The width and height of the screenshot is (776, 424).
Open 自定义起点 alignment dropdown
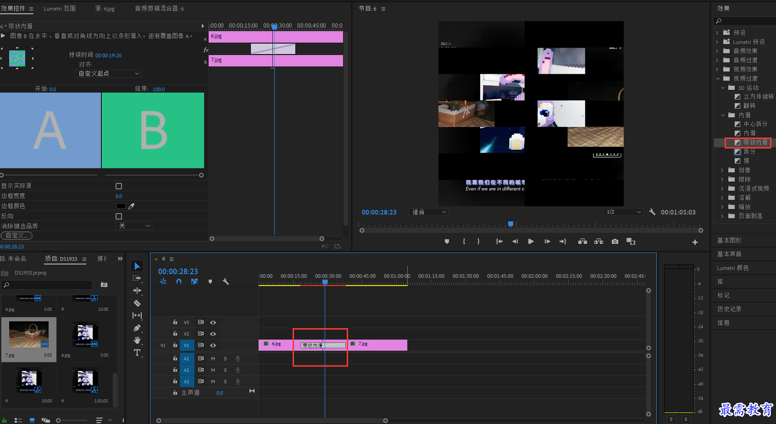(108, 73)
